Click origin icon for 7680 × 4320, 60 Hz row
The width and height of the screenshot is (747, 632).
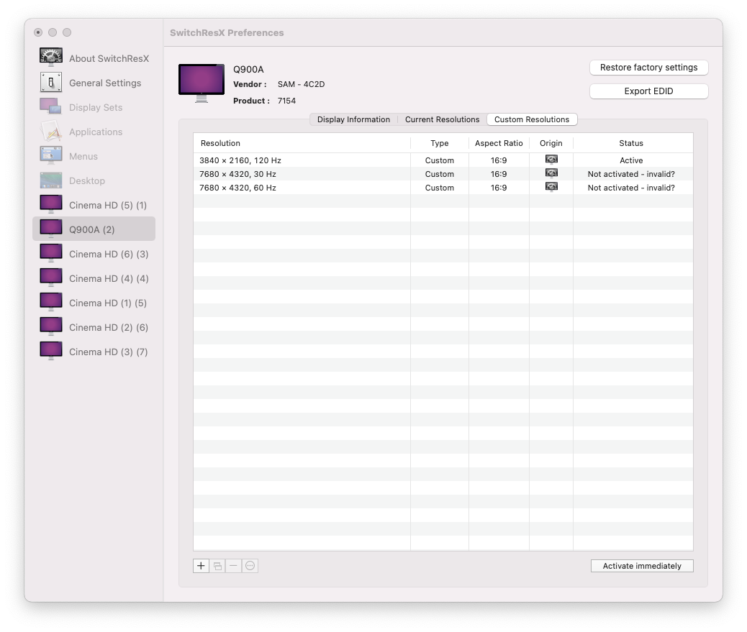551,187
